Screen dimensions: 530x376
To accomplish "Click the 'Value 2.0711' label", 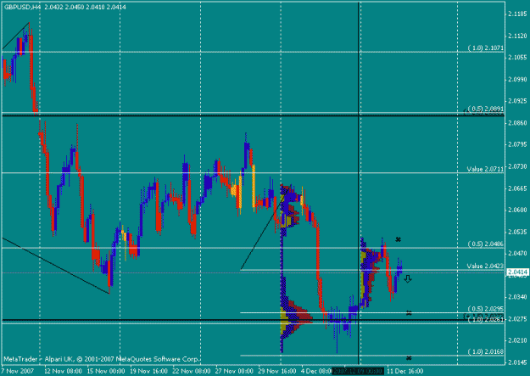I will tap(485, 169).
